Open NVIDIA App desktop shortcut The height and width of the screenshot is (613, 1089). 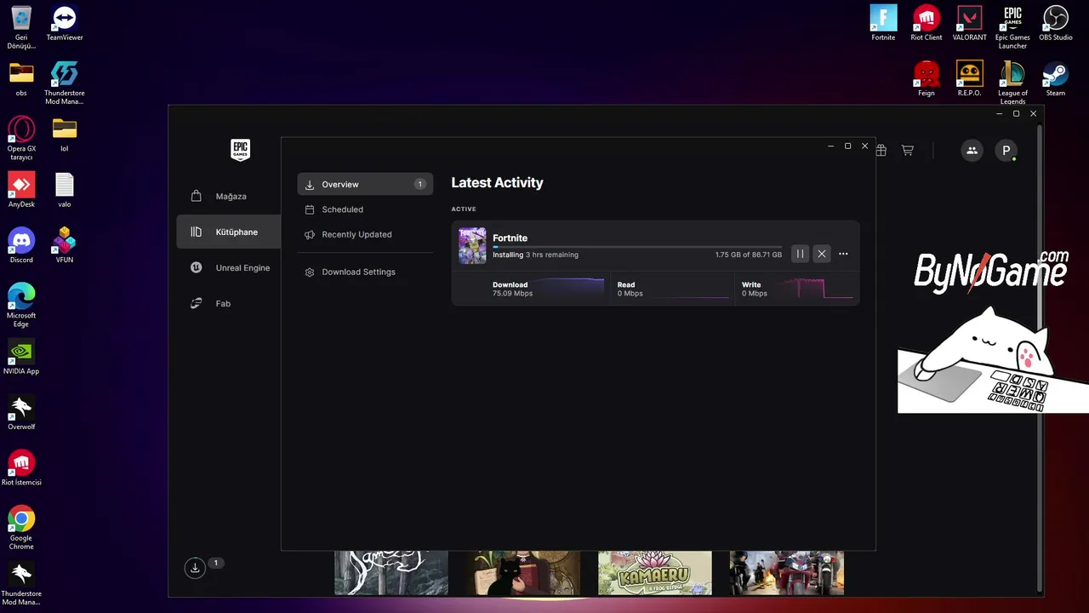point(21,358)
